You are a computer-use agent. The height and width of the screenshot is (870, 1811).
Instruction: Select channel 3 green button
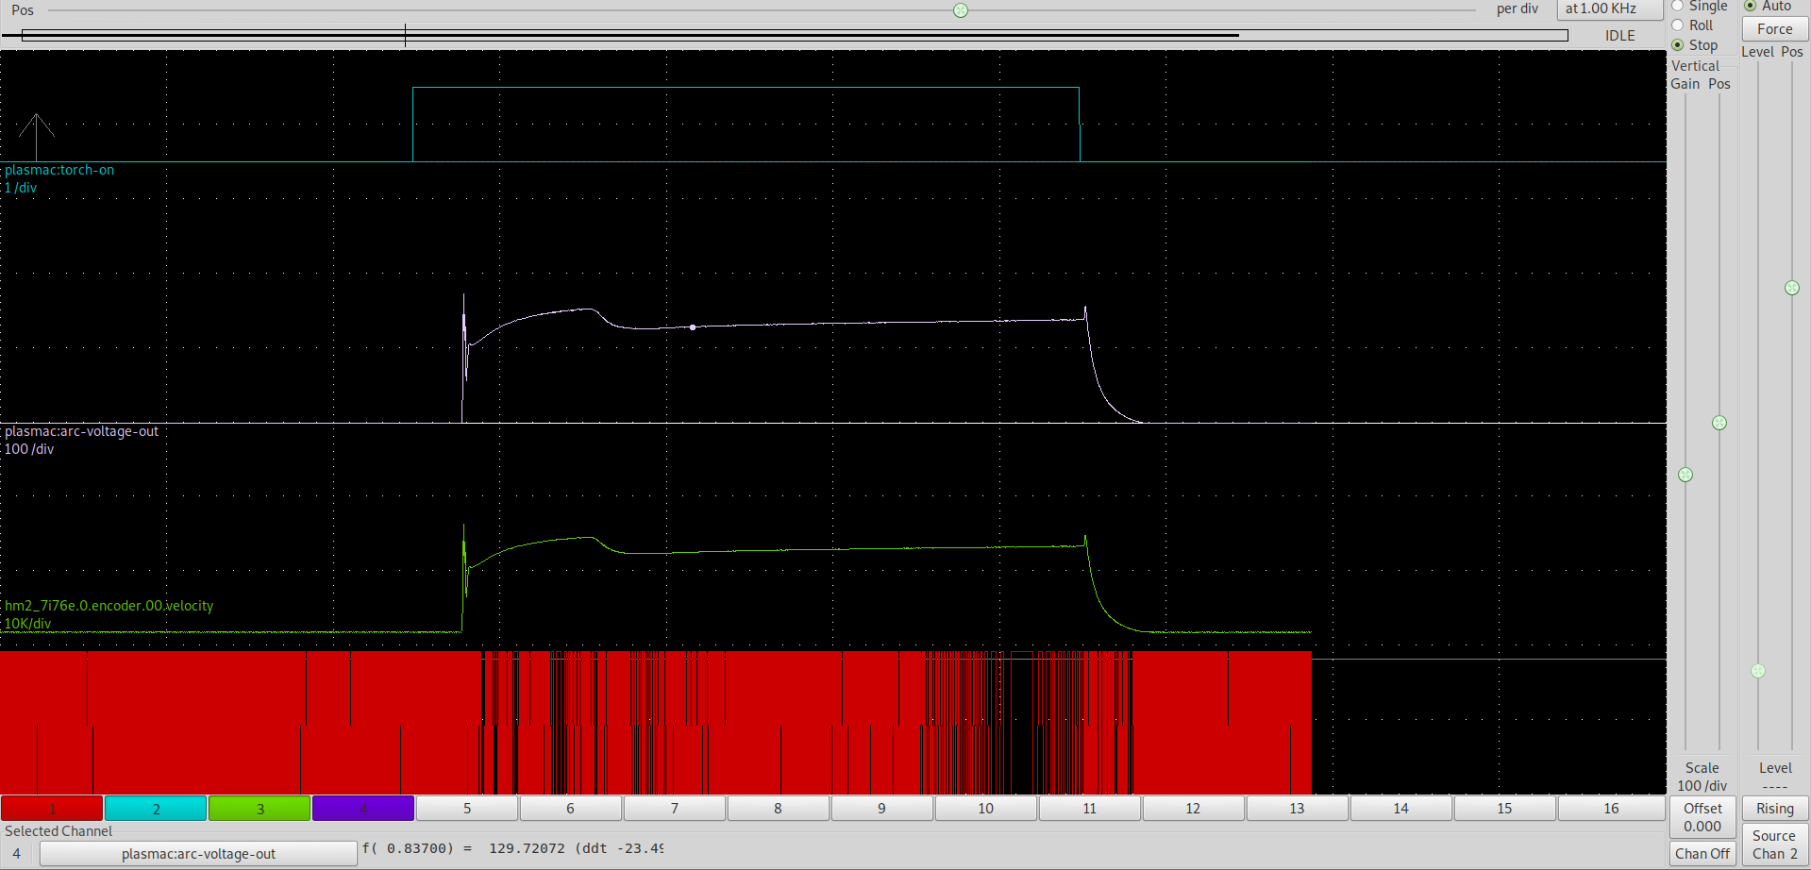point(260,809)
